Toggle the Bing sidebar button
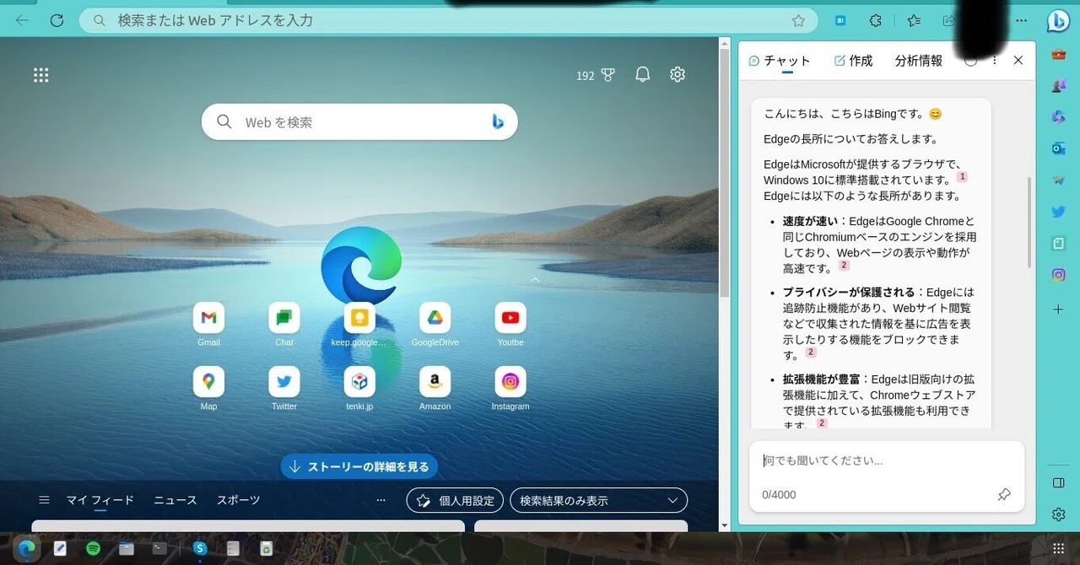 pos(1058,21)
